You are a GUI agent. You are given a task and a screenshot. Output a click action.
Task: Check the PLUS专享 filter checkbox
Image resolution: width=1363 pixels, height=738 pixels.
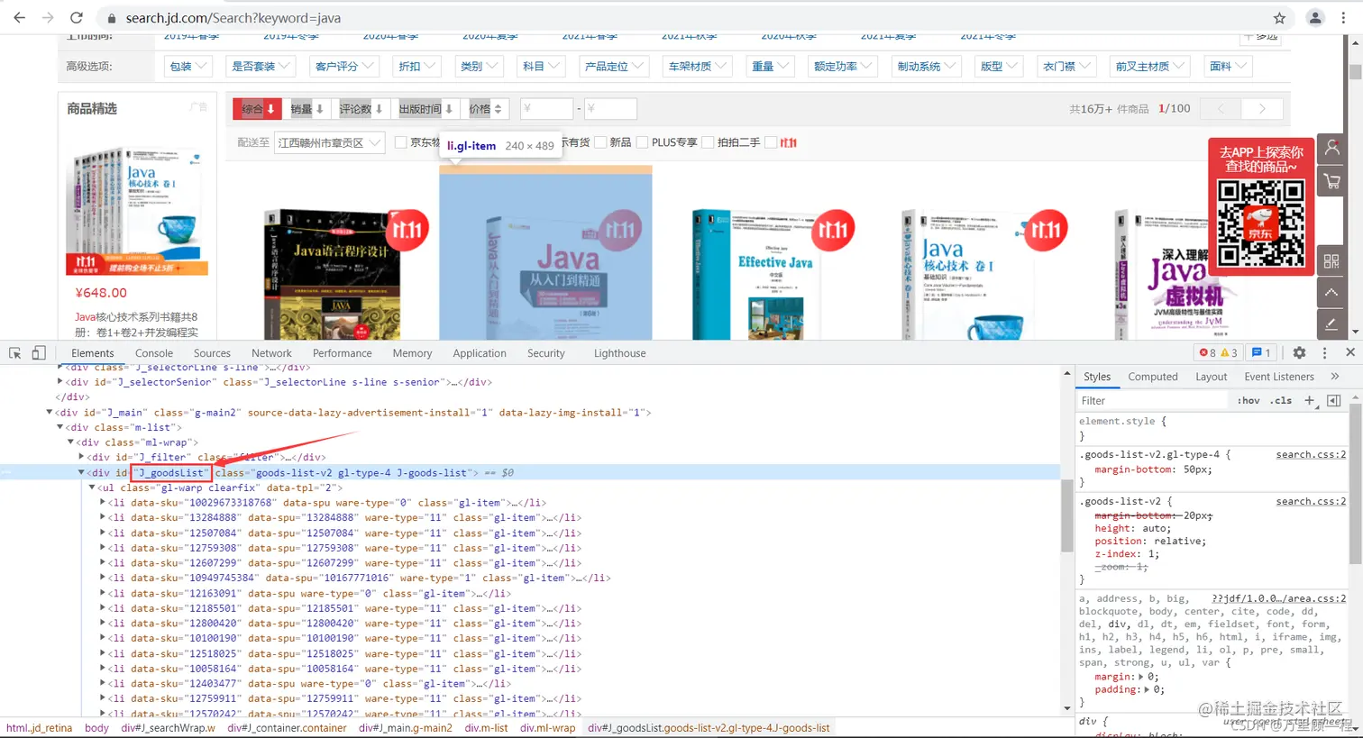(643, 142)
